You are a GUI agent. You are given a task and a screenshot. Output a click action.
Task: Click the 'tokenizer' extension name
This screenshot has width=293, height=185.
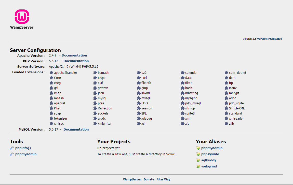point(61,119)
